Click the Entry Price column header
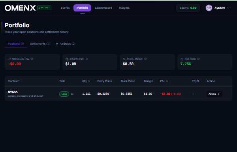This screenshot has width=237, height=152. (105, 81)
